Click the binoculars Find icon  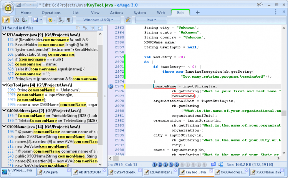click(x=17, y=20)
